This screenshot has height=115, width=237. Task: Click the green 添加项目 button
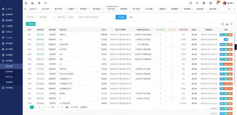point(31,24)
